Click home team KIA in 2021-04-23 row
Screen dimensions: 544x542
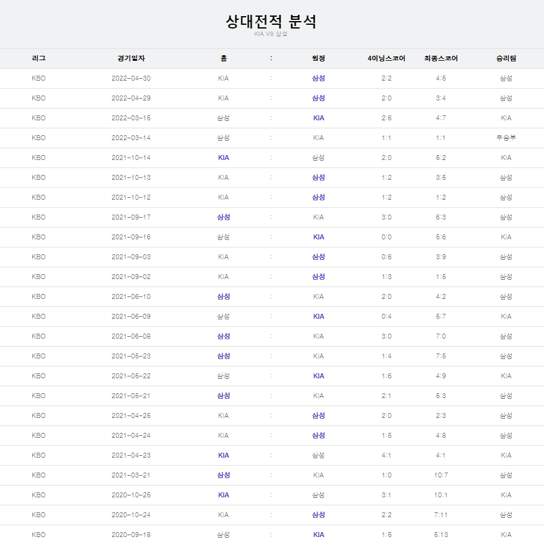click(x=224, y=455)
